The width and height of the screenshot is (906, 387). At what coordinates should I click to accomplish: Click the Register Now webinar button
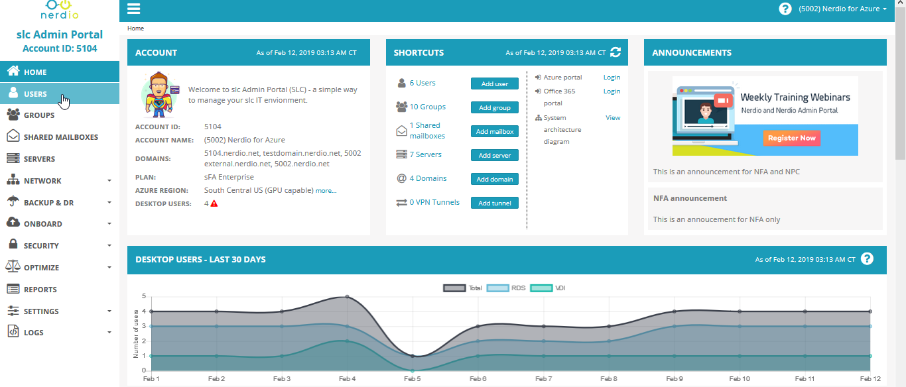coord(792,138)
